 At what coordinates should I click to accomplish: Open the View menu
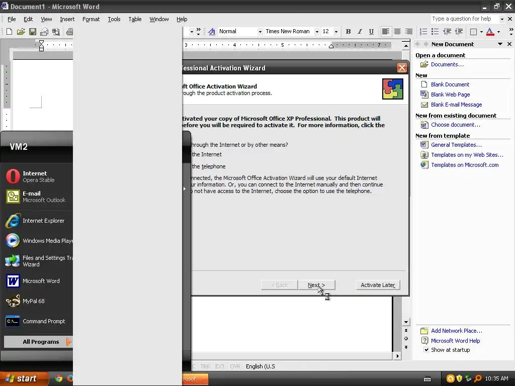46,20
